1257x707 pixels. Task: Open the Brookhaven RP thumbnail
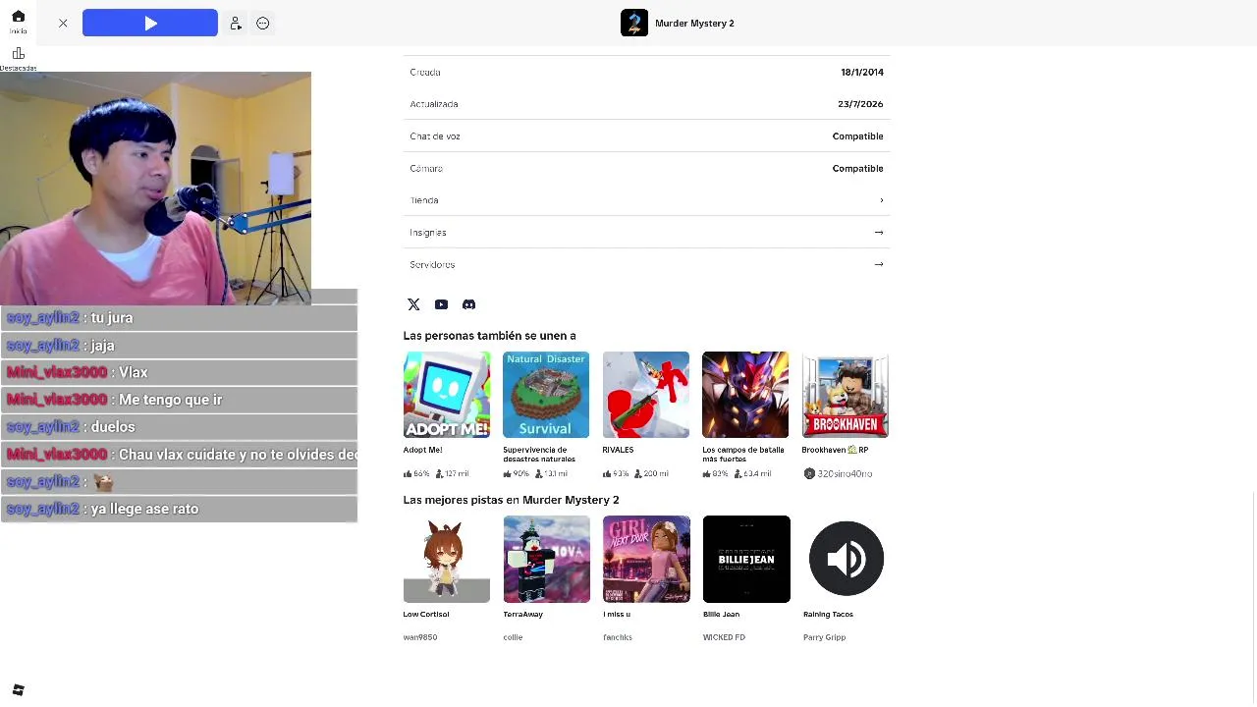pos(846,395)
